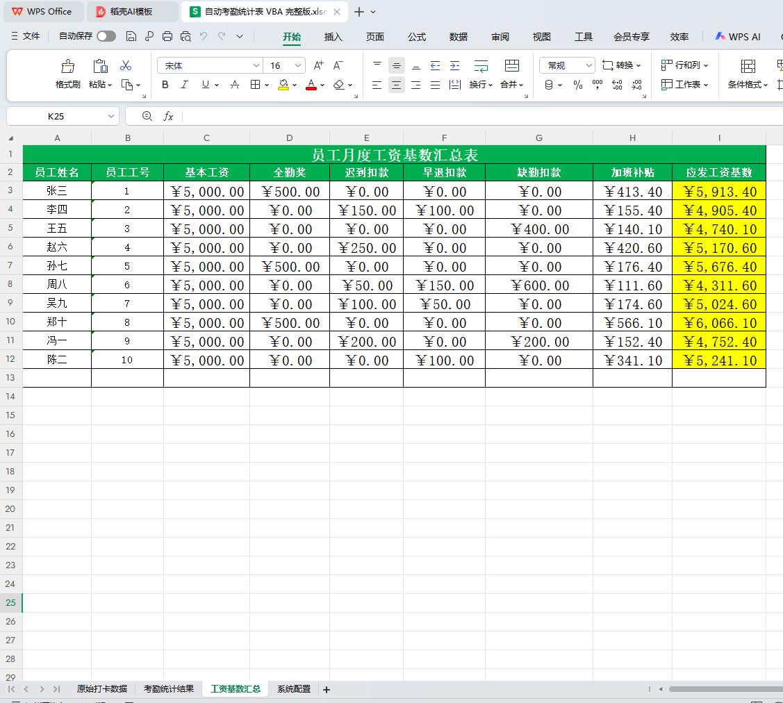The height and width of the screenshot is (703, 783).
Task: Apply Italic formatting
Action: [184, 85]
